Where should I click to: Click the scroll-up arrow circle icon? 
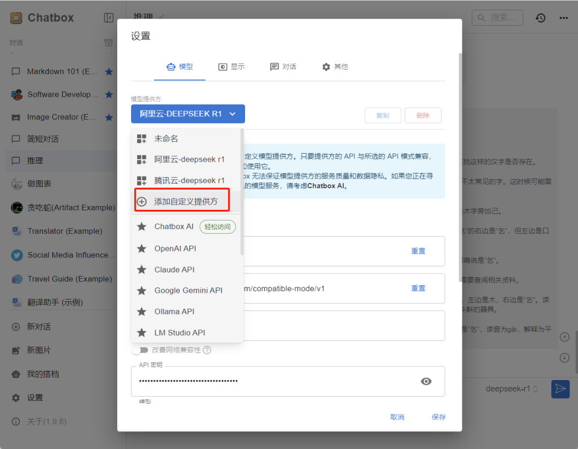tap(565, 337)
